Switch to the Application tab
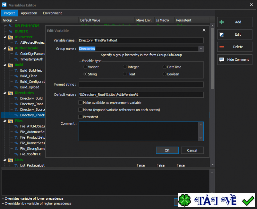The image size is (257, 209). tap(29, 13)
